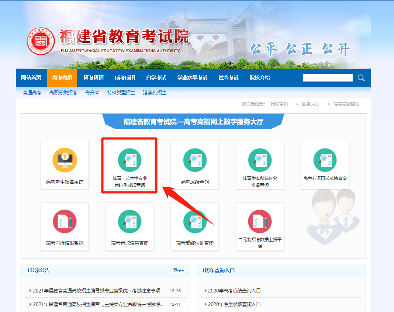Click 服务大厅 in the breadcrumb

pos(311,104)
